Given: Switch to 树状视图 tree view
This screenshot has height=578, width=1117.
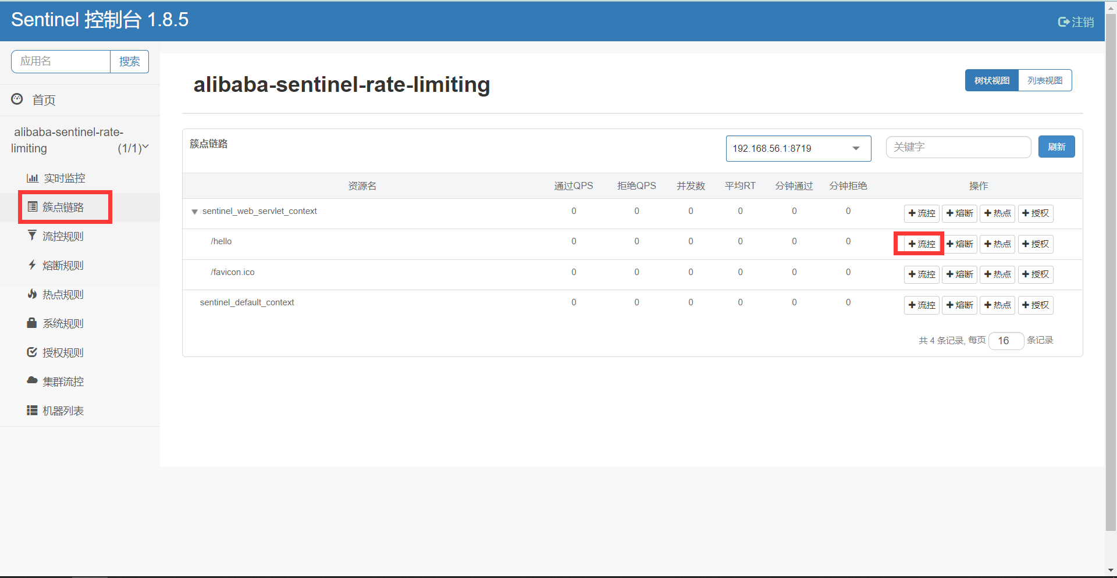Looking at the screenshot, I should [991, 80].
